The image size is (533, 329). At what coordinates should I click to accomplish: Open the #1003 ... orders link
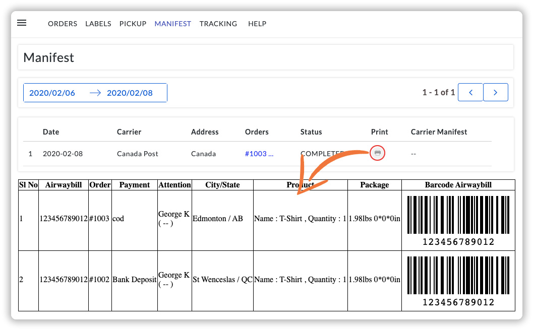pos(259,154)
